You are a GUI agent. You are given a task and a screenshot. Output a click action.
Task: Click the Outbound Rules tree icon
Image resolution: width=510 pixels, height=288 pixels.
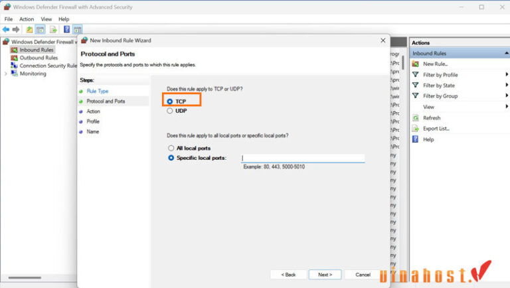[14, 58]
